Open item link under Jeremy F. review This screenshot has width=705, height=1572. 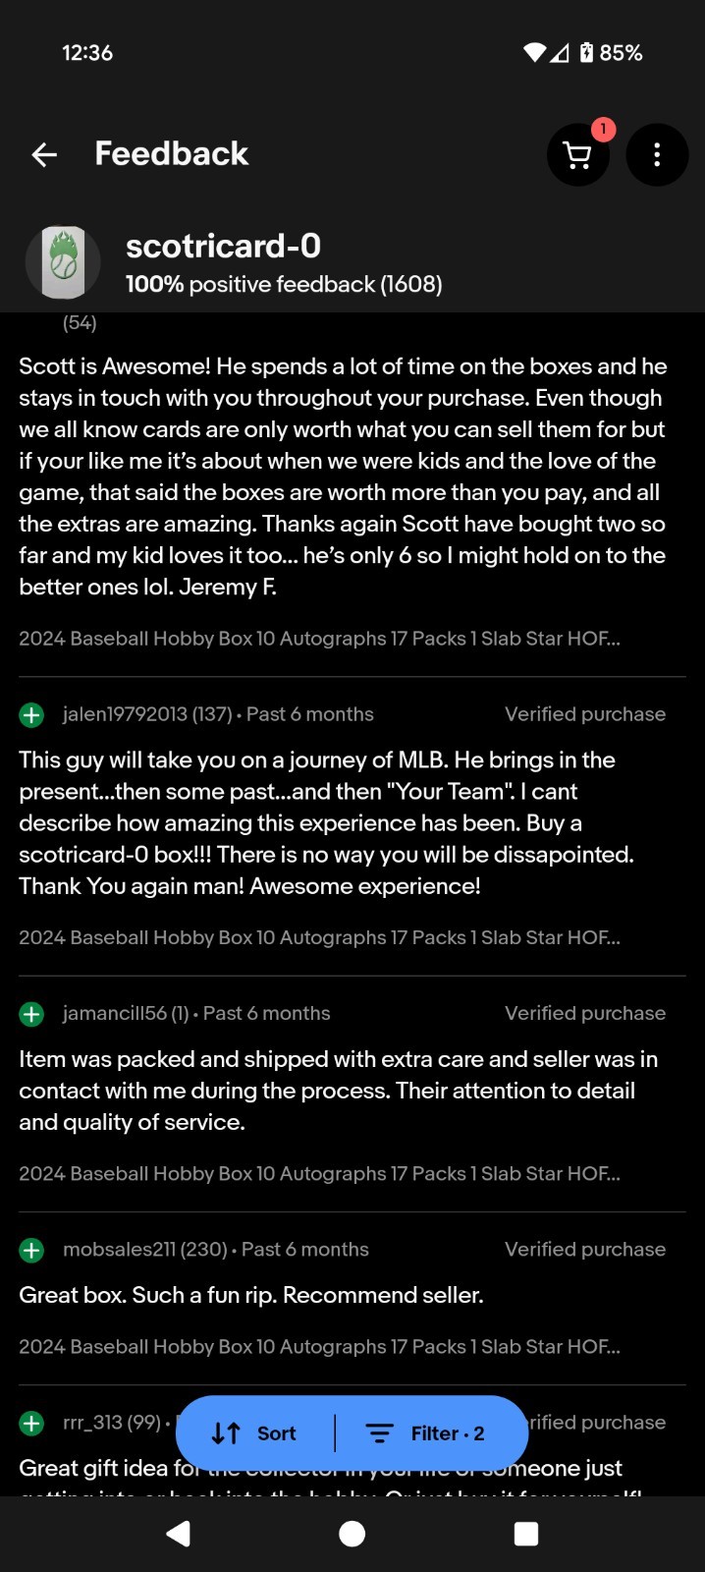[x=319, y=639]
